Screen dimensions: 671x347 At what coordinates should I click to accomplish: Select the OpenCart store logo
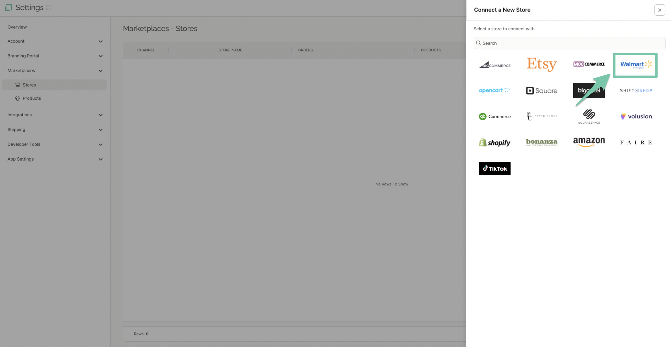coord(495,91)
